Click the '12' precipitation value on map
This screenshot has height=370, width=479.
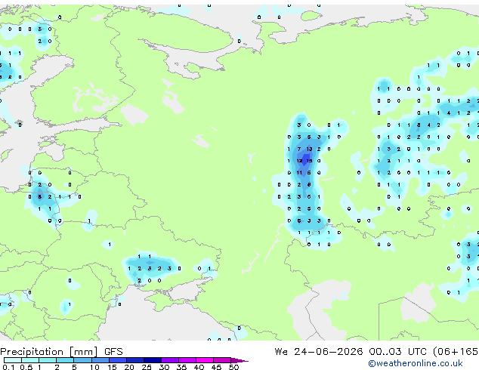click(299, 161)
